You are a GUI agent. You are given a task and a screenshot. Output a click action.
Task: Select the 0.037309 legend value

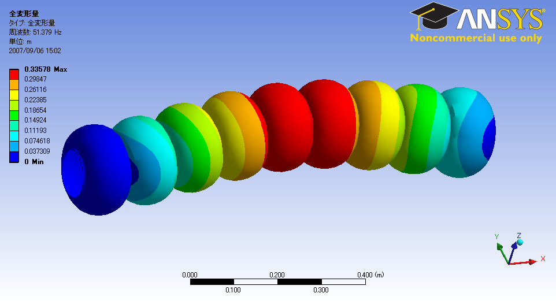[x=37, y=151]
